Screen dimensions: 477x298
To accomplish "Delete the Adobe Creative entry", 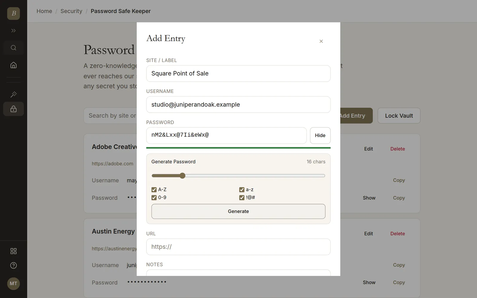I will coord(398,149).
